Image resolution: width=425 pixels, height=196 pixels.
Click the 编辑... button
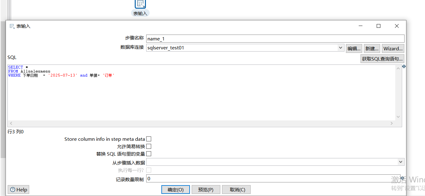coord(354,48)
